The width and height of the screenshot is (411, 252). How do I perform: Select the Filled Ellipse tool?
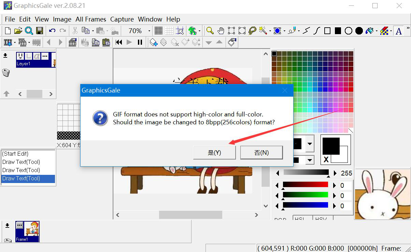pyautogui.click(x=359, y=31)
